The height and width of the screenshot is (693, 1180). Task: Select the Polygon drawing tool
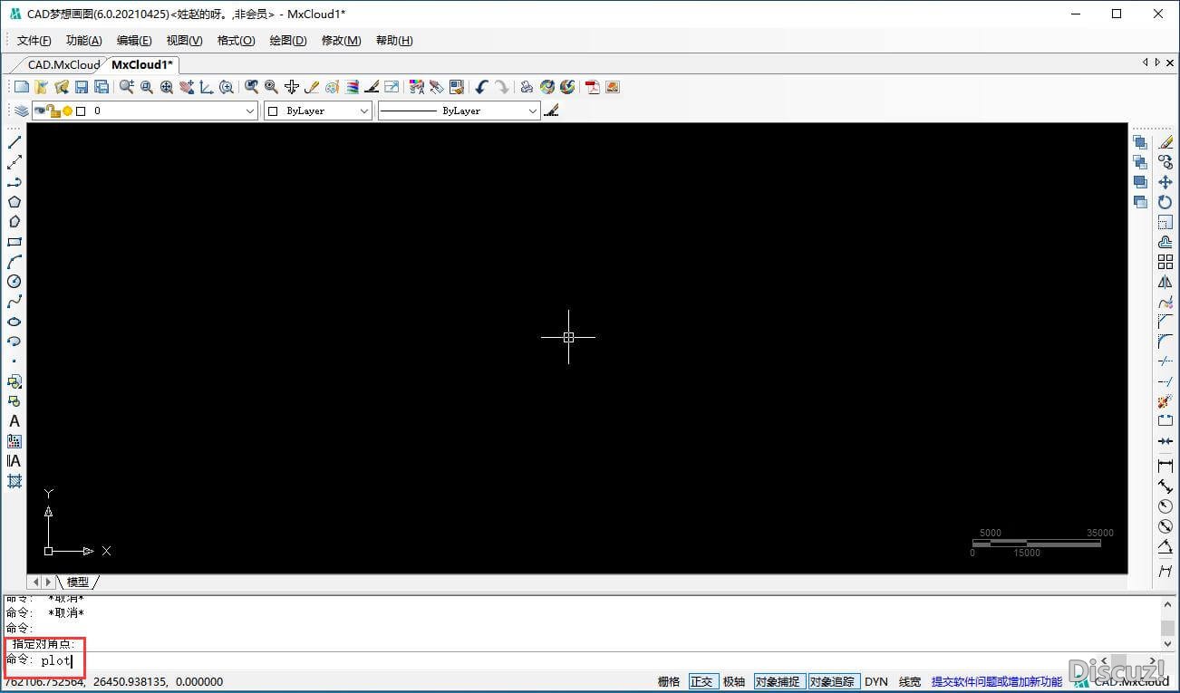15,202
